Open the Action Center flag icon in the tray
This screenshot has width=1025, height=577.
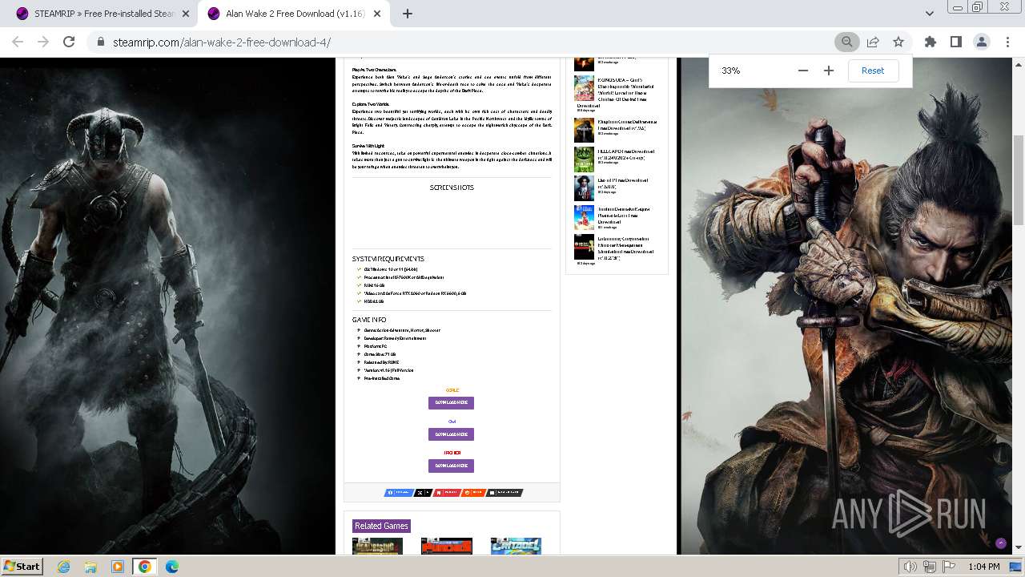(x=948, y=567)
